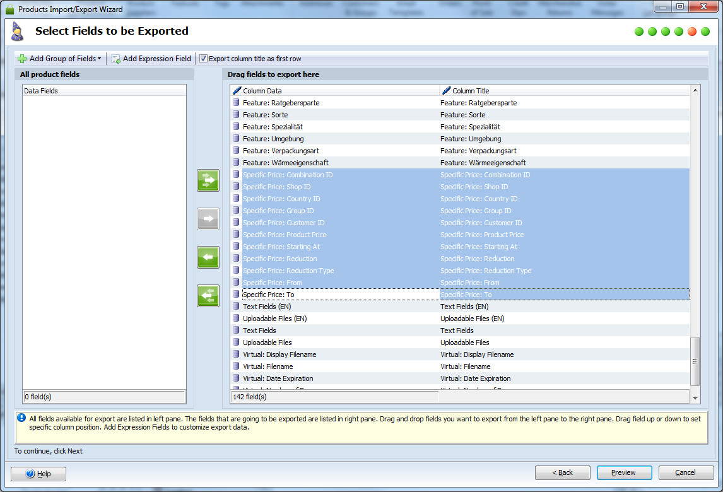Click the question mark Help icon

30,474
